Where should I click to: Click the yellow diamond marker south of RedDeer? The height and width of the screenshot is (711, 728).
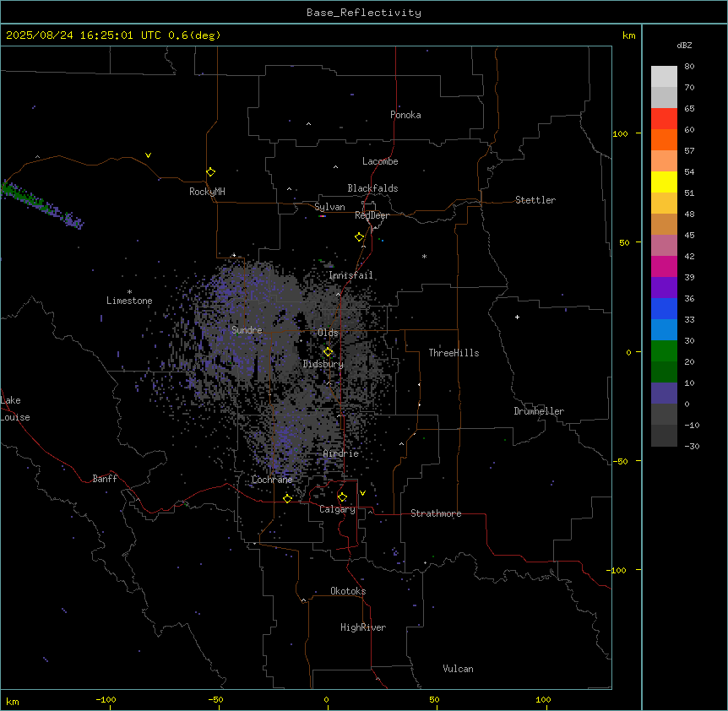point(360,237)
